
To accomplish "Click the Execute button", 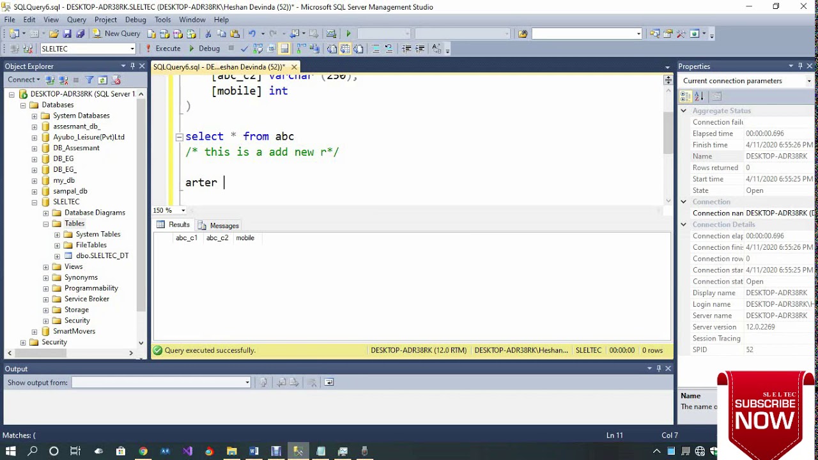I will point(163,49).
